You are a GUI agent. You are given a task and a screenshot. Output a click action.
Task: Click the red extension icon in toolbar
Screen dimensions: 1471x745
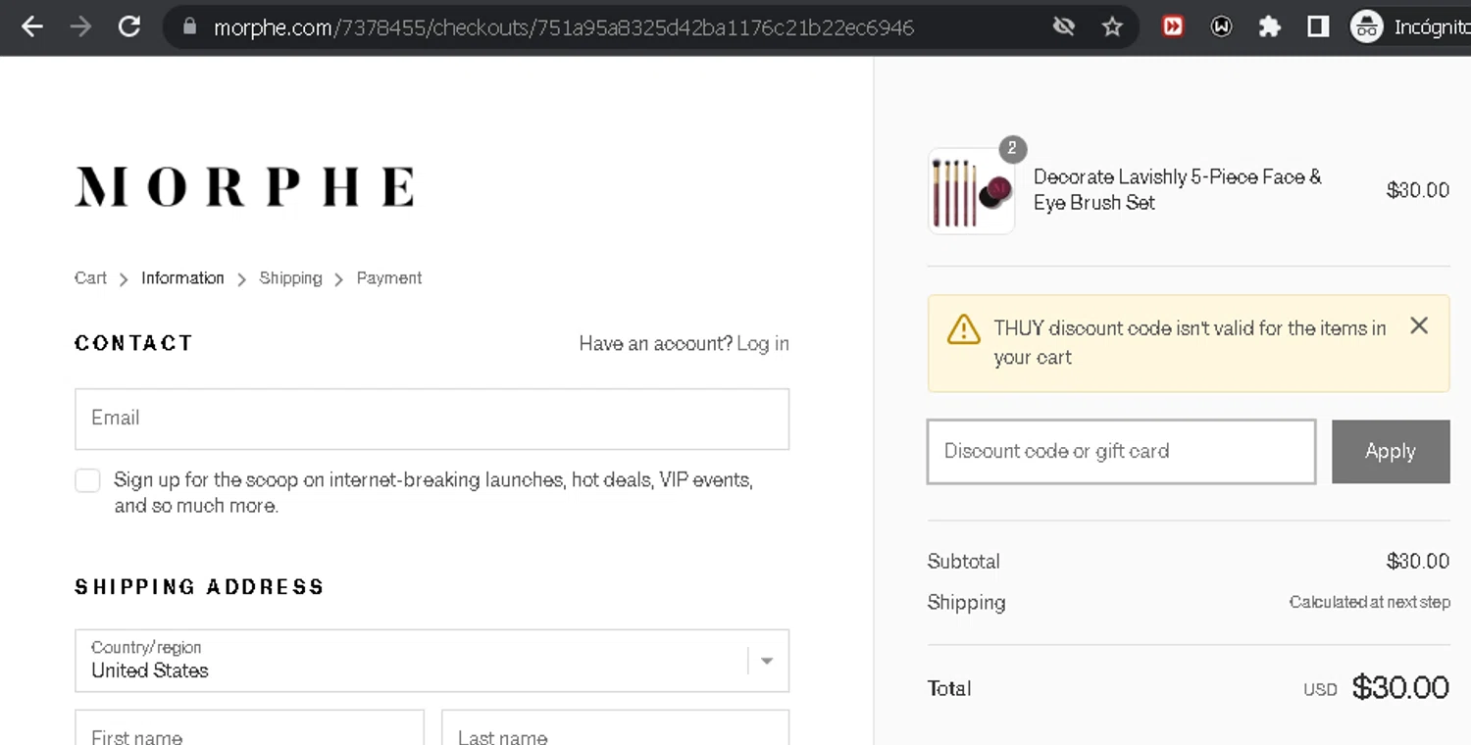[1173, 26]
